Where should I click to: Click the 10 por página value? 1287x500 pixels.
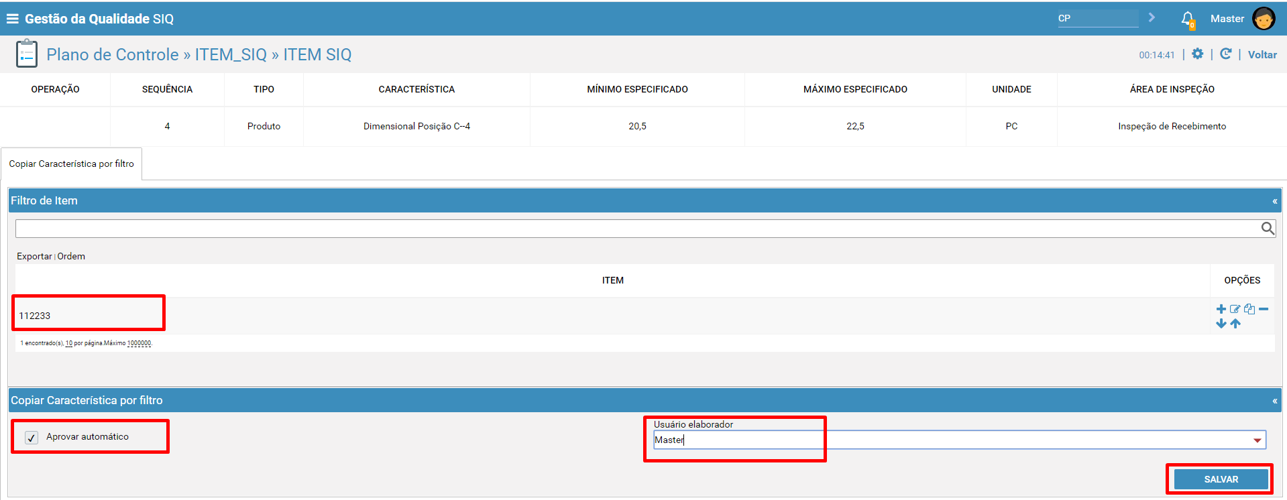click(x=68, y=343)
